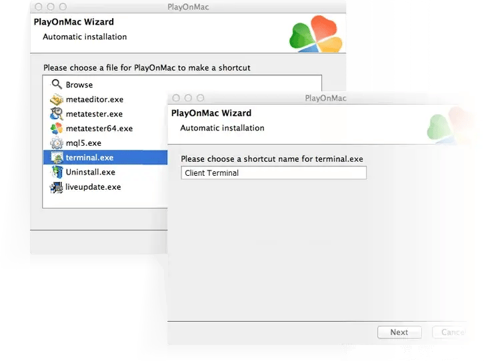Select liveupdate.exe in the file list
484x361 pixels.
coord(93,186)
